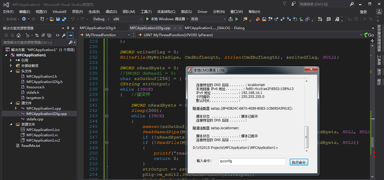Open the MyThreadFunction scope dropdown
This screenshot has width=384, height=180.
(105, 35)
